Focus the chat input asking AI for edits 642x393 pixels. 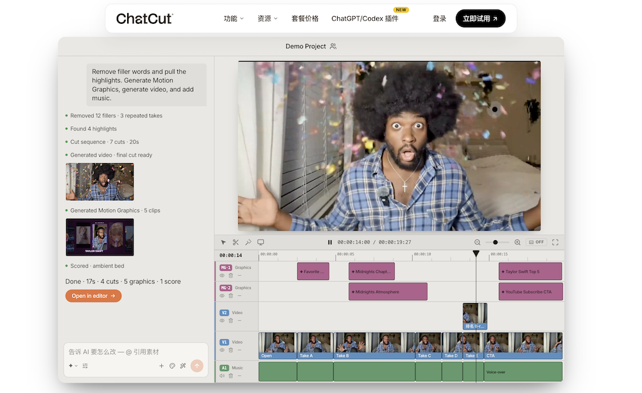(136, 352)
